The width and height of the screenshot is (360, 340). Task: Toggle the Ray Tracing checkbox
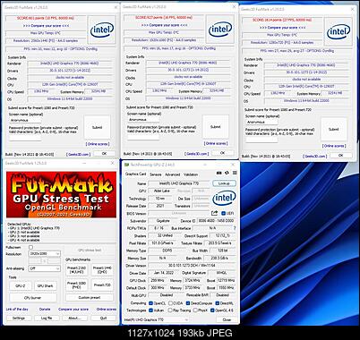(x=170, y=310)
